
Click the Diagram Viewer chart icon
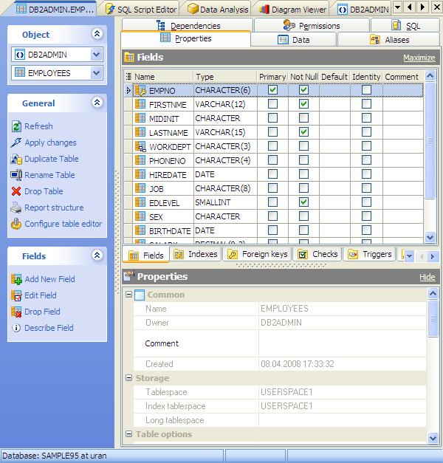(x=264, y=10)
